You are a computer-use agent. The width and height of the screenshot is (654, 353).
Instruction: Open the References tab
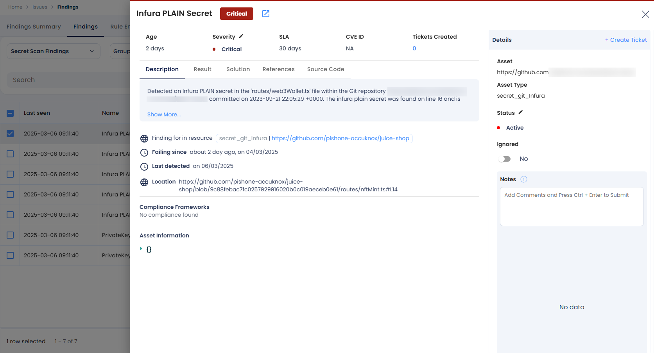click(279, 69)
